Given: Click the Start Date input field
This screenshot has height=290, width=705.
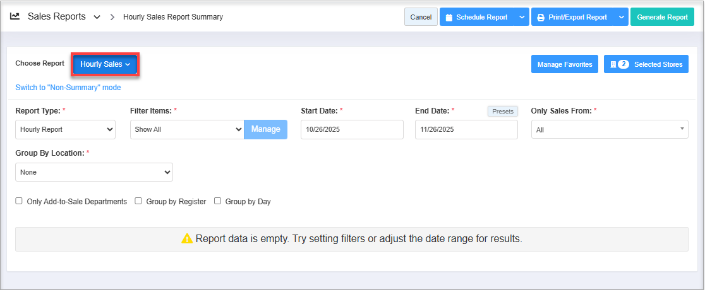Looking at the screenshot, I should pos(351,129).
